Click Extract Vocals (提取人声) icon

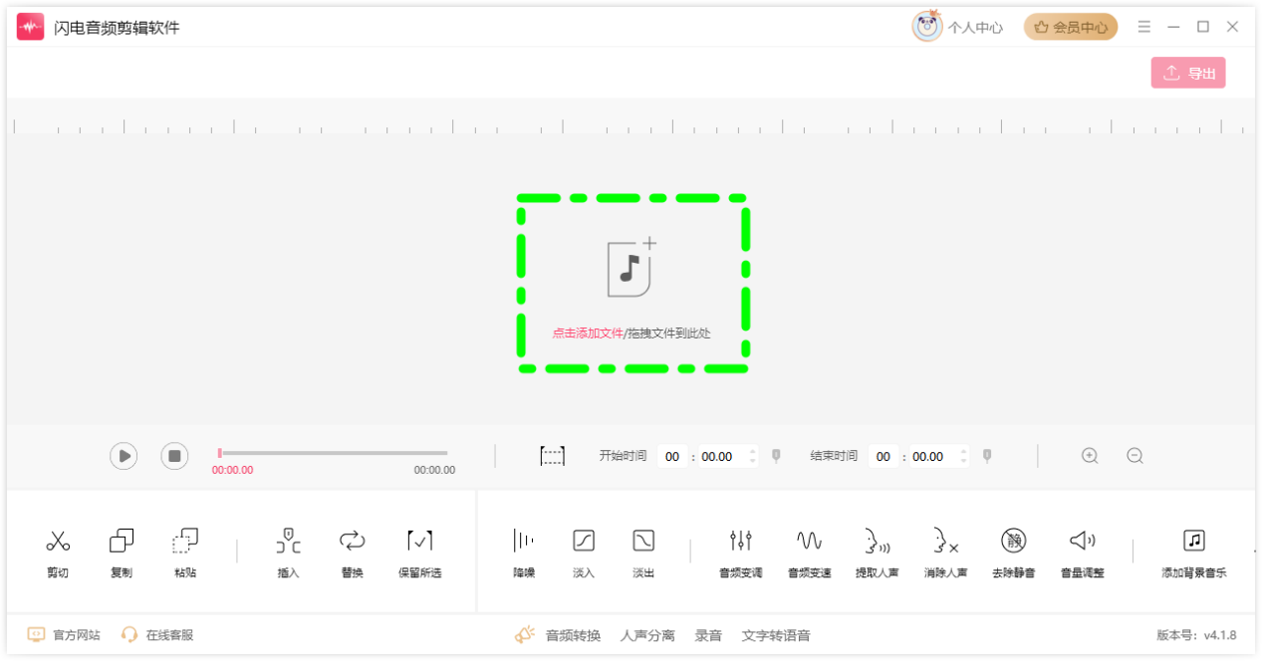877,541
